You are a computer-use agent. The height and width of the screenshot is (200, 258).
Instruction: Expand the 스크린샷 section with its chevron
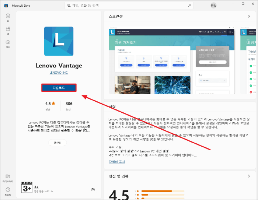[x=249, y=16]
